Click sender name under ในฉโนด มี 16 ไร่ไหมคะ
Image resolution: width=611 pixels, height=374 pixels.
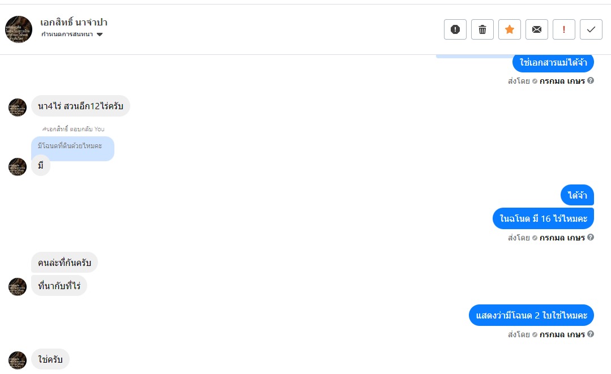pos(562,238)
